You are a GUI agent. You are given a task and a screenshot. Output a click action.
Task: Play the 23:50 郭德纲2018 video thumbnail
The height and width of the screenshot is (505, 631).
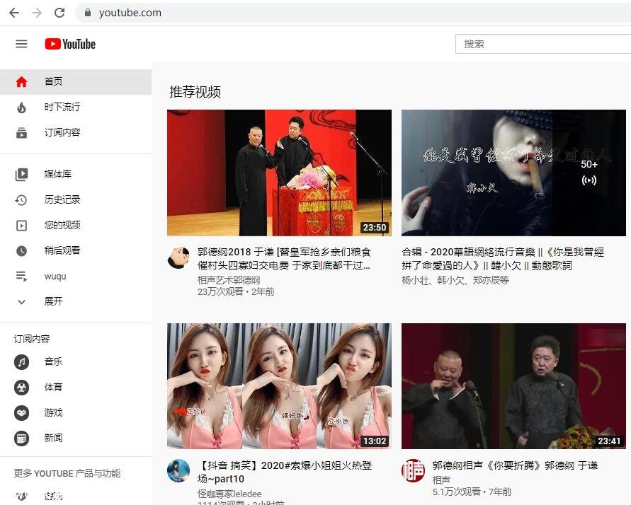(x=279, y=173)
